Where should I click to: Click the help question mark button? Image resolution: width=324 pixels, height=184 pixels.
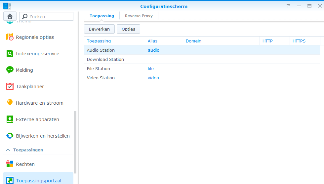(289, 6)
